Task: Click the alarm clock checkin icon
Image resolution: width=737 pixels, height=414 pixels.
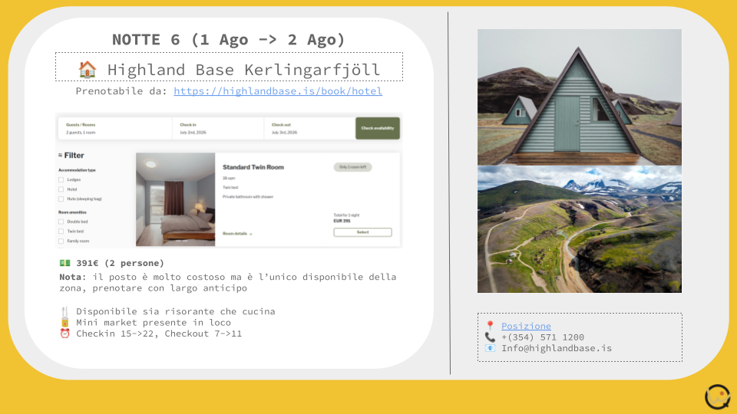Action: point(64,333)
